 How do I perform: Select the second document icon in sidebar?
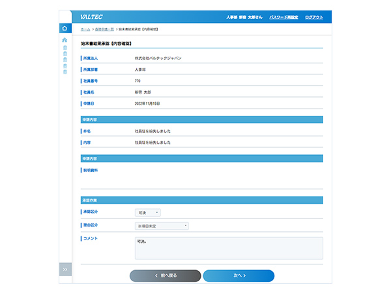coord(65,53)
